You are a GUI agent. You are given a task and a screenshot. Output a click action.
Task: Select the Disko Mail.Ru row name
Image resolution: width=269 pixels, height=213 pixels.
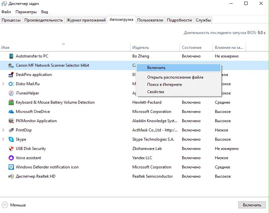click(28, 84)
